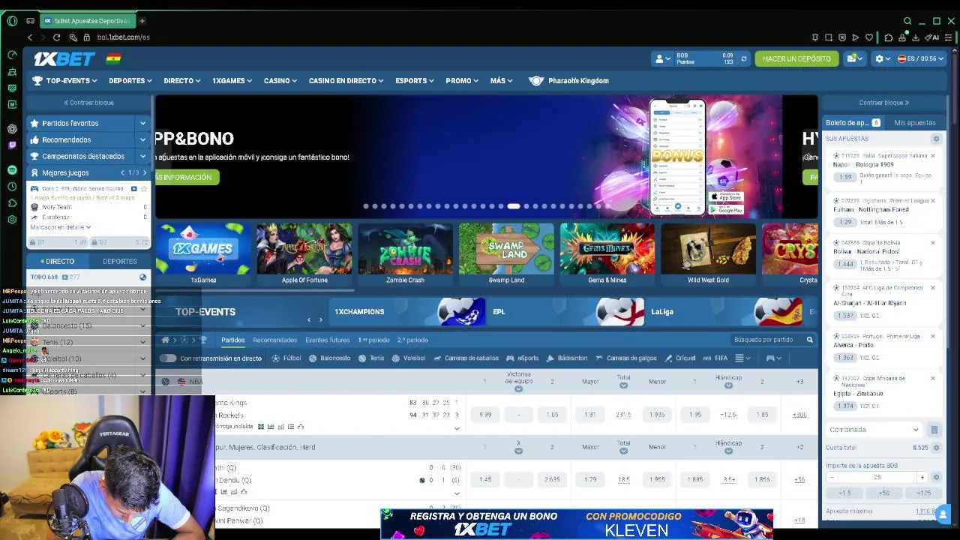Remove Fulham - Nottingham Forest bet

933,201
